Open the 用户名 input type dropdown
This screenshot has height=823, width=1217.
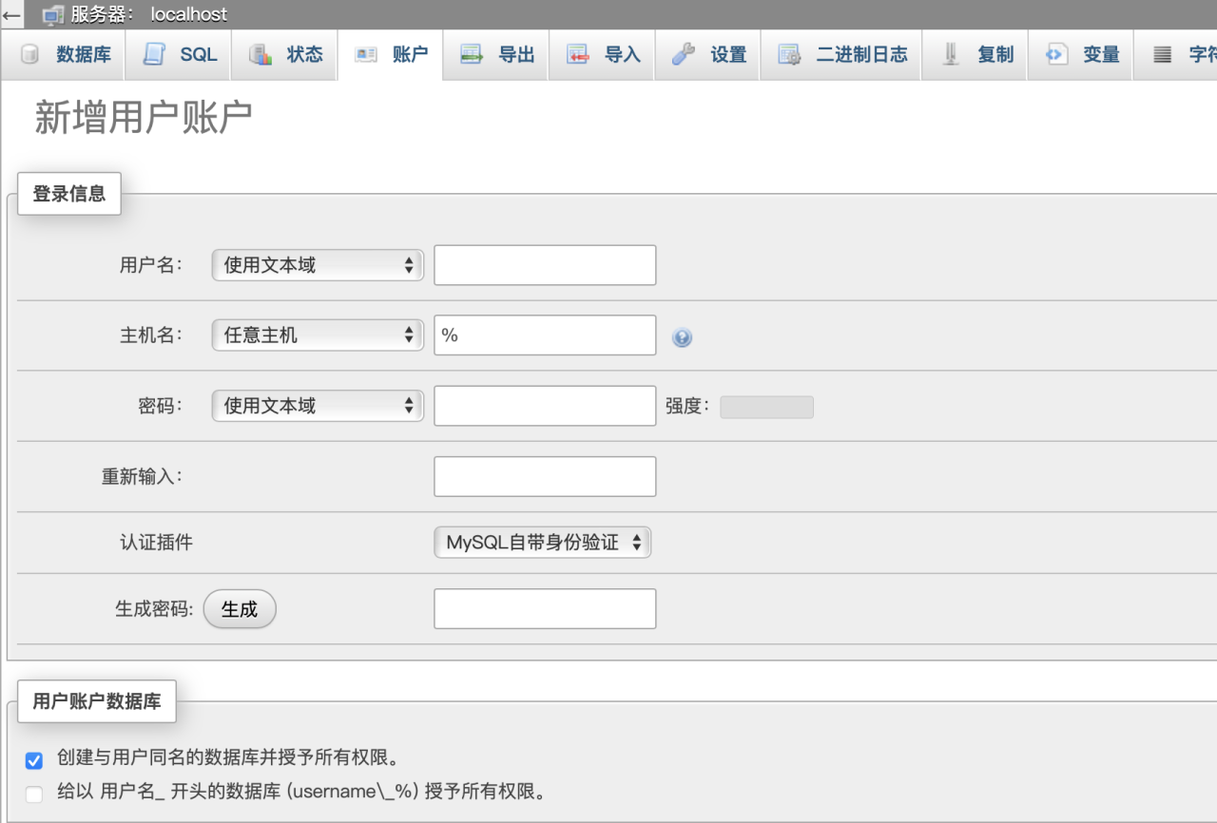[x=317, y=264]
